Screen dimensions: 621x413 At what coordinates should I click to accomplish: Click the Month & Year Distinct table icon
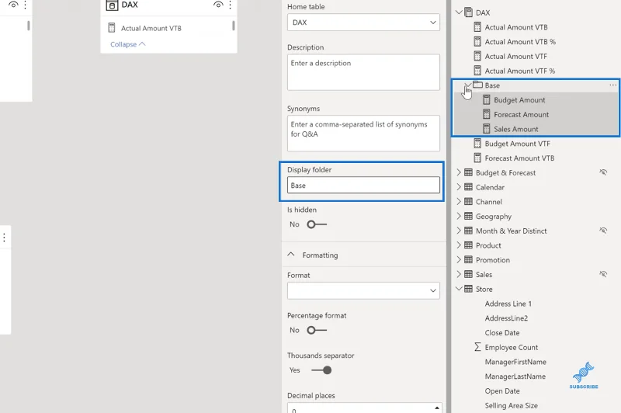[x=468, y=231]
